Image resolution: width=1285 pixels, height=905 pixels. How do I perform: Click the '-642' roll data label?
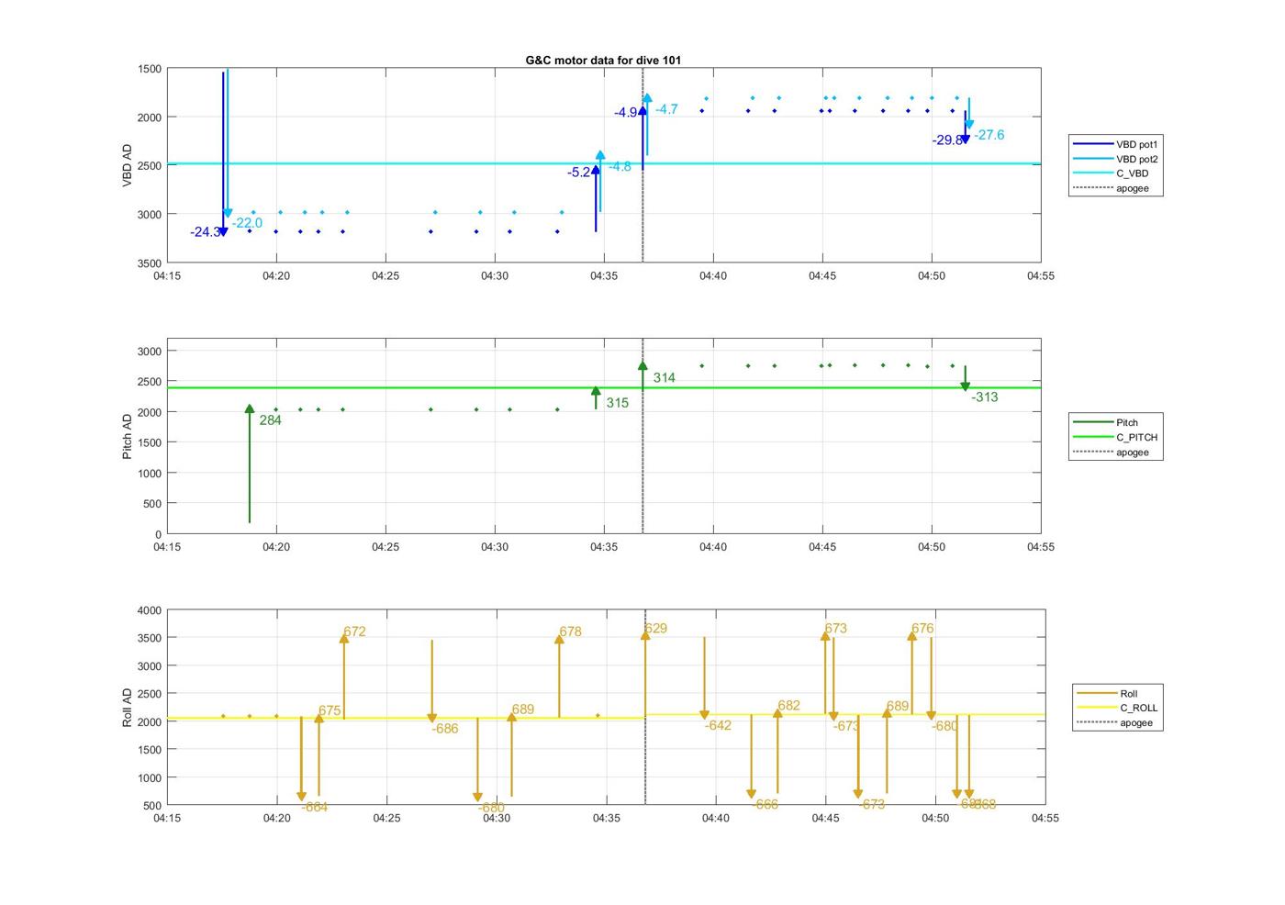click(719, 726)
